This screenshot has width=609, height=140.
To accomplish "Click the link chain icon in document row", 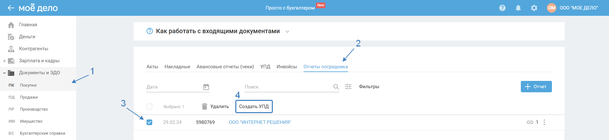I will click(530, 122).
